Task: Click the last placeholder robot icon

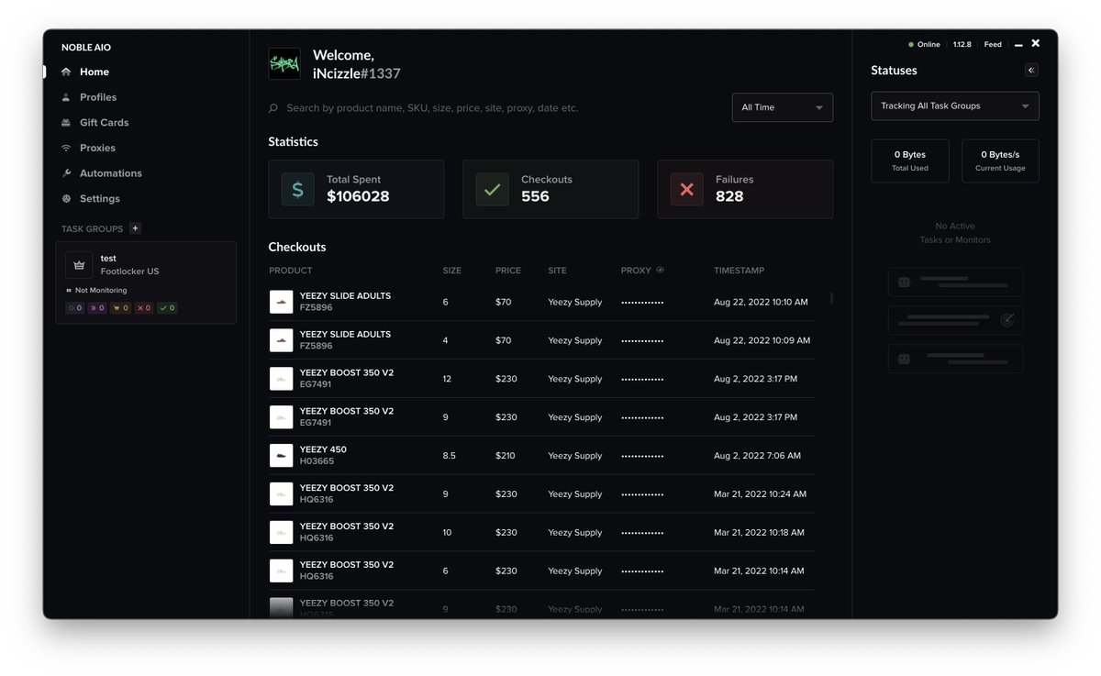Action: coord(905,359)
